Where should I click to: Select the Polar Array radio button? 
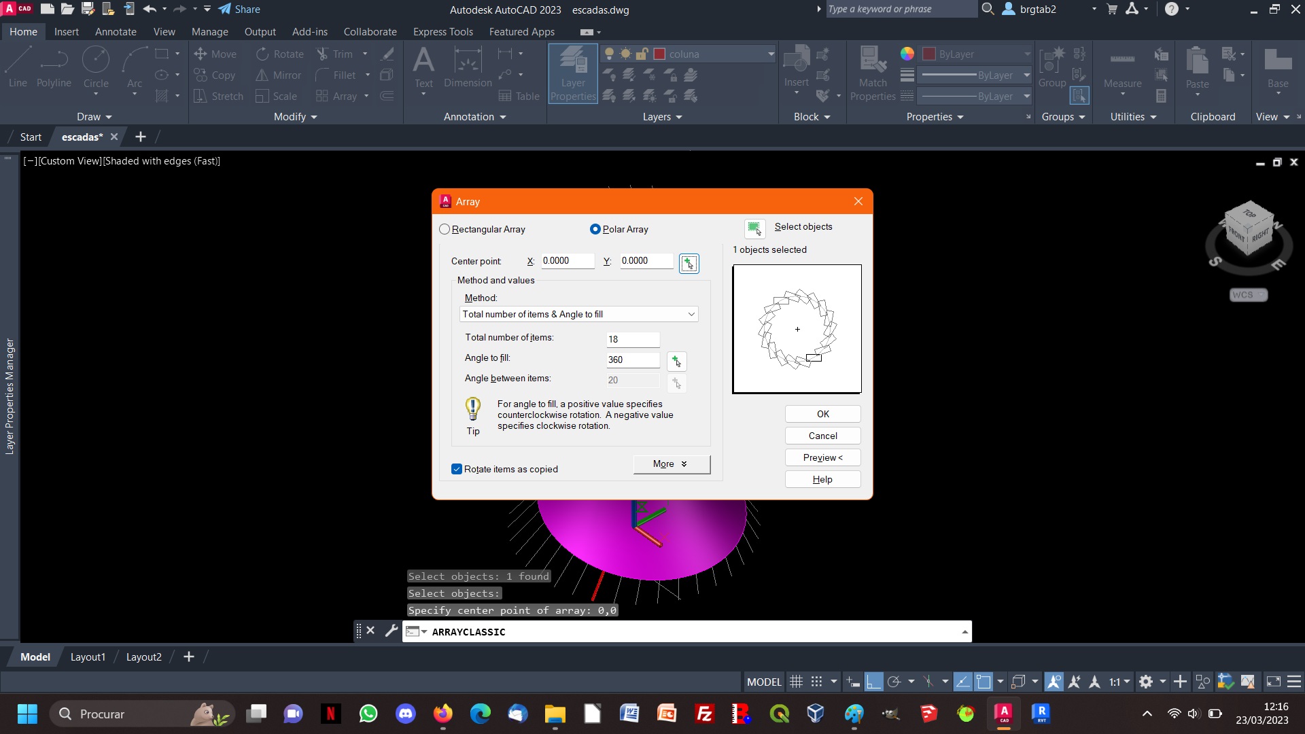594,228
